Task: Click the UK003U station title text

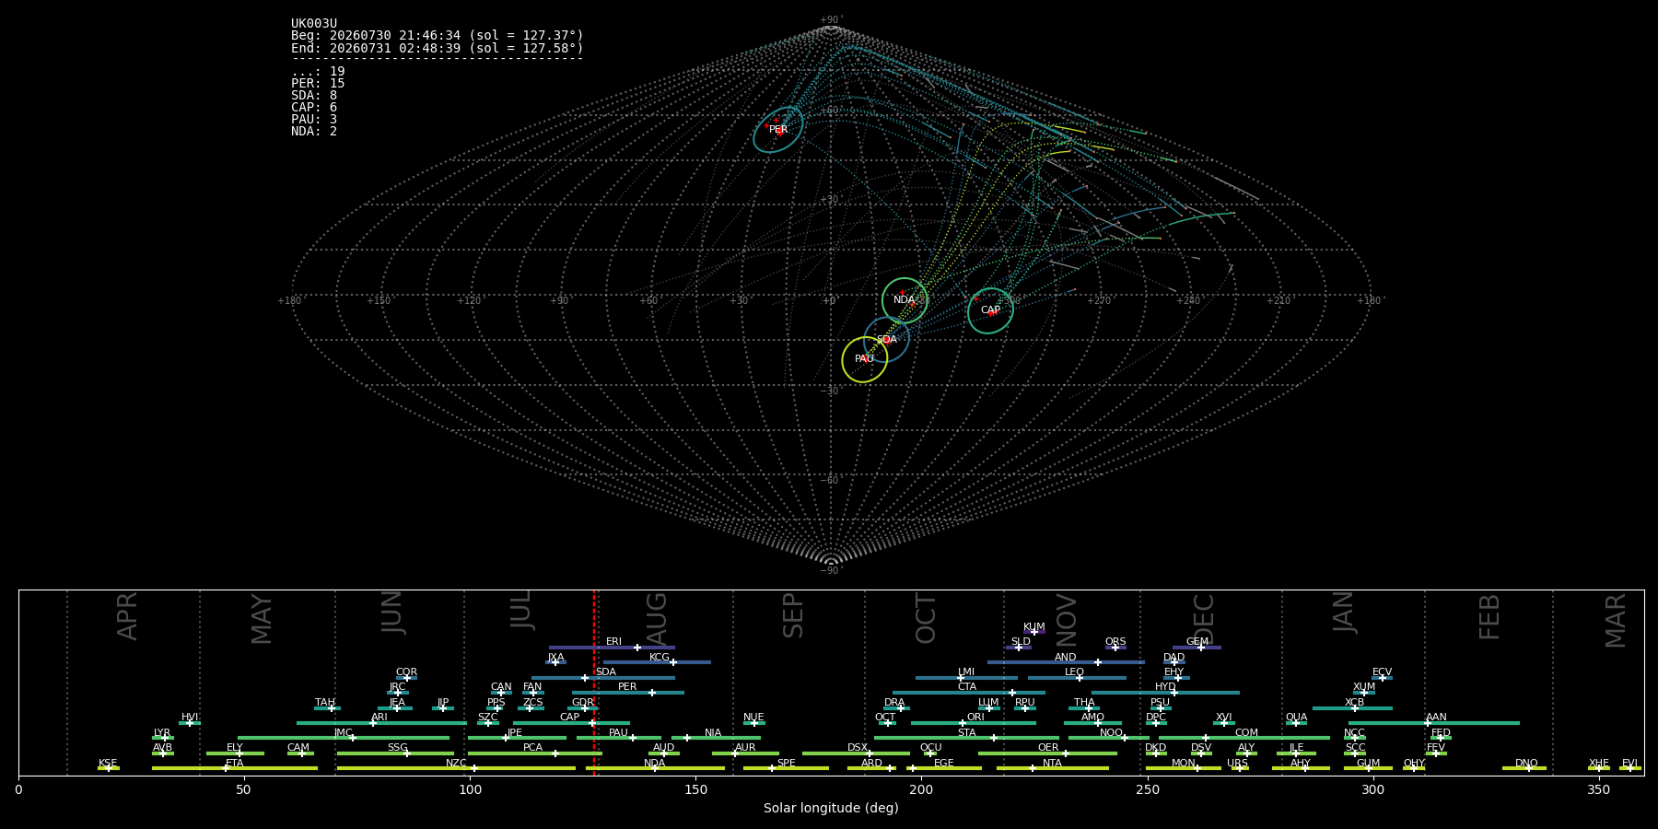Action: point(314,24)
